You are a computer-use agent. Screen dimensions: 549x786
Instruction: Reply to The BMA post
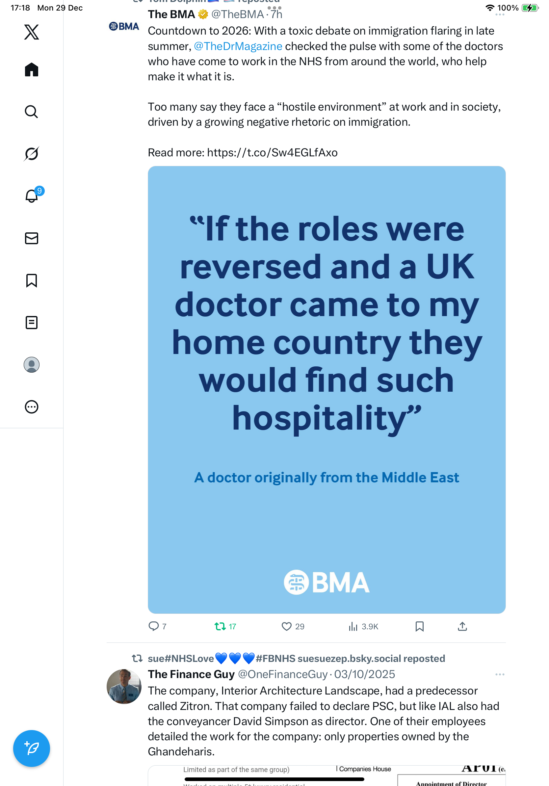click(153, 626)
